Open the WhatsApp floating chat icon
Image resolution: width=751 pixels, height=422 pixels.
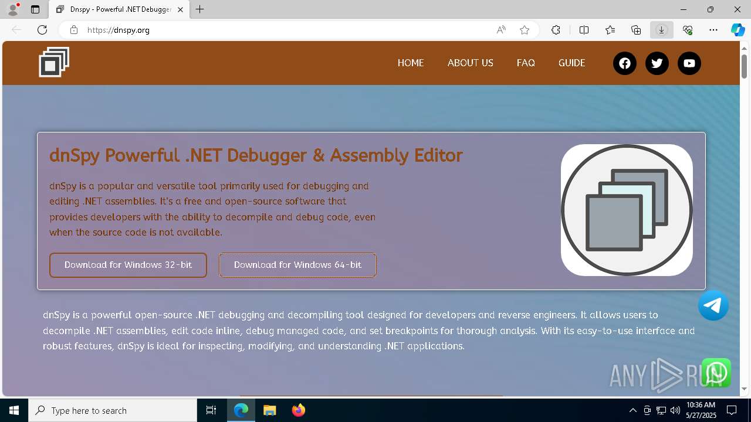[716, 373]
